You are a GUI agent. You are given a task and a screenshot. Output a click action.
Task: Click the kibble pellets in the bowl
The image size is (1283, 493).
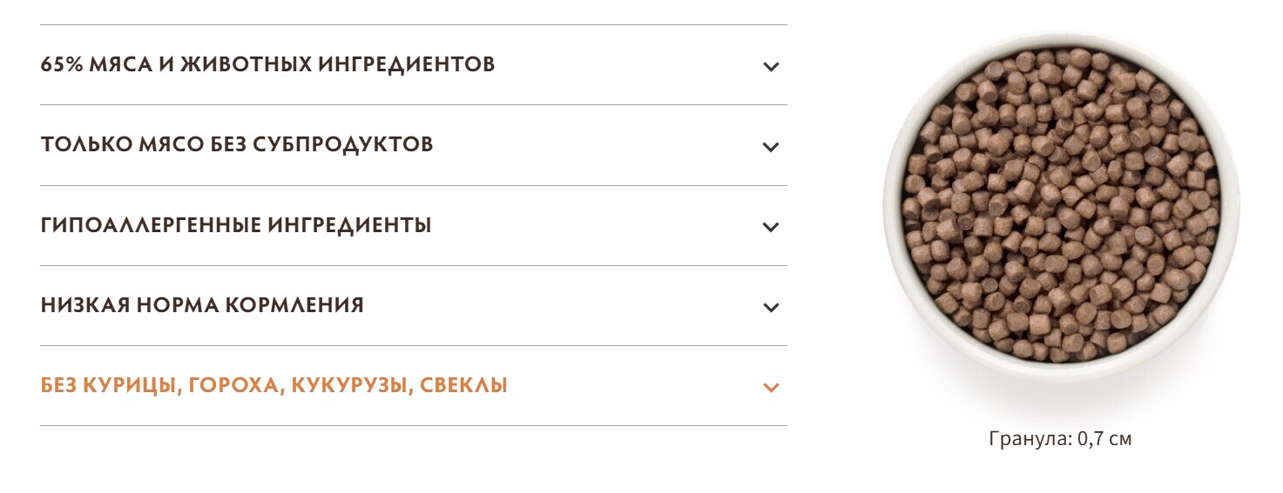coord(1060,209)
